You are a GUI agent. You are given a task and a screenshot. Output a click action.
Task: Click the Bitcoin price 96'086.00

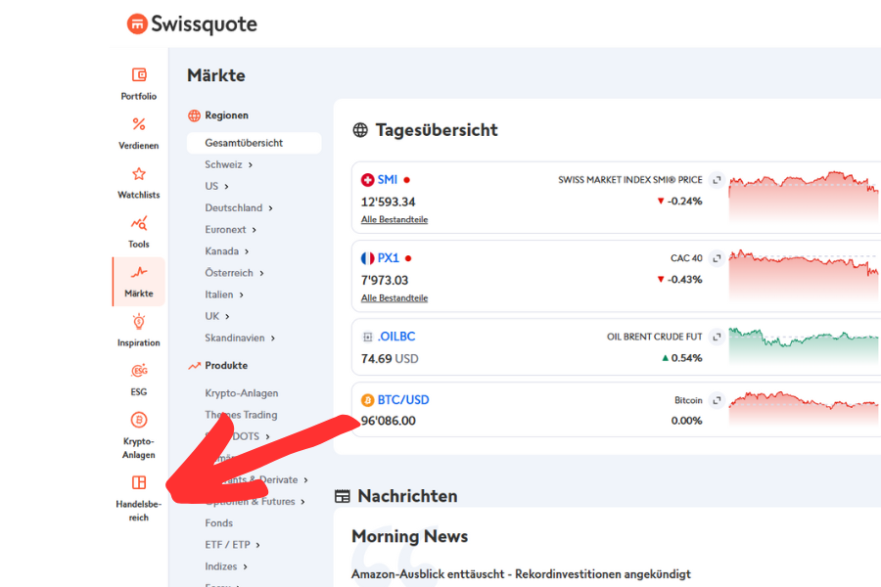[389, 421]
